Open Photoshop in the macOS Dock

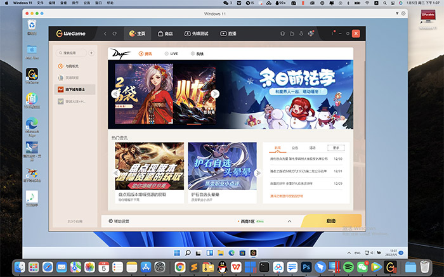306,267
